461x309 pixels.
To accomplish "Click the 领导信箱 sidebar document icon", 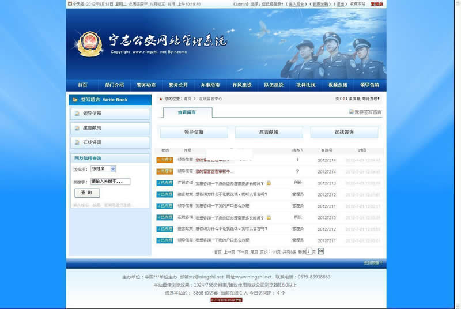I will point(77,114).
